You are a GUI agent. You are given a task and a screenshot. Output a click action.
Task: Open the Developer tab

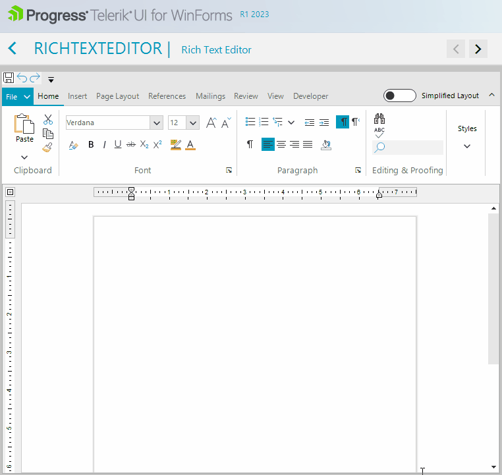[x=310, y=96]
